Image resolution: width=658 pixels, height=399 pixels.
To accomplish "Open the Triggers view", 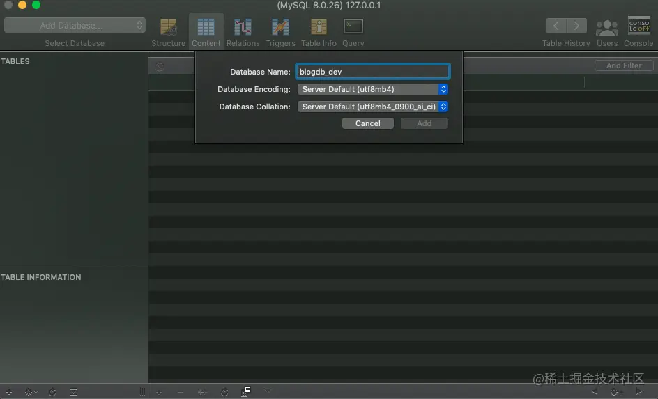I will [x=280, y=32].
